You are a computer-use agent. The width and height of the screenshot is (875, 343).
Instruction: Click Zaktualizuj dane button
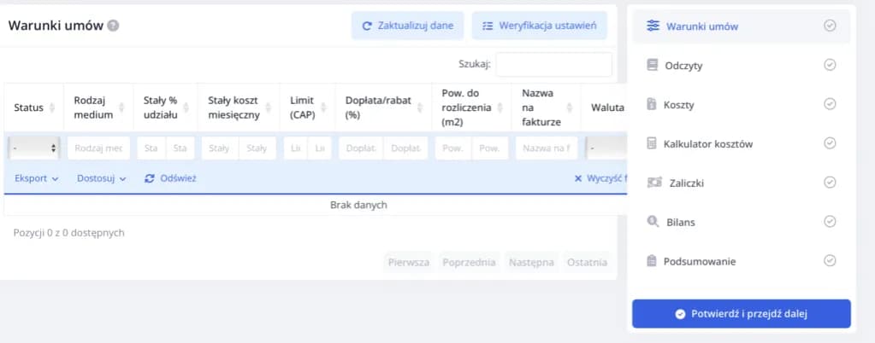click(407, 26)
